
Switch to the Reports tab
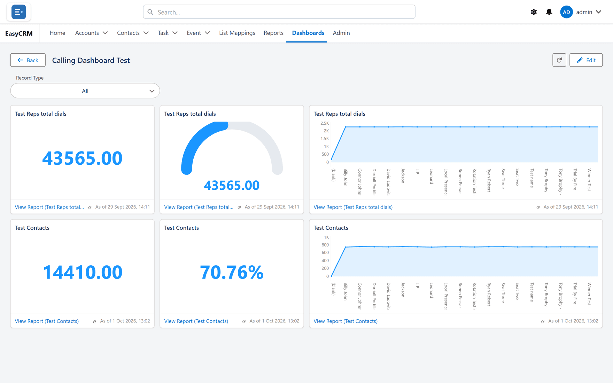(273, 33)
